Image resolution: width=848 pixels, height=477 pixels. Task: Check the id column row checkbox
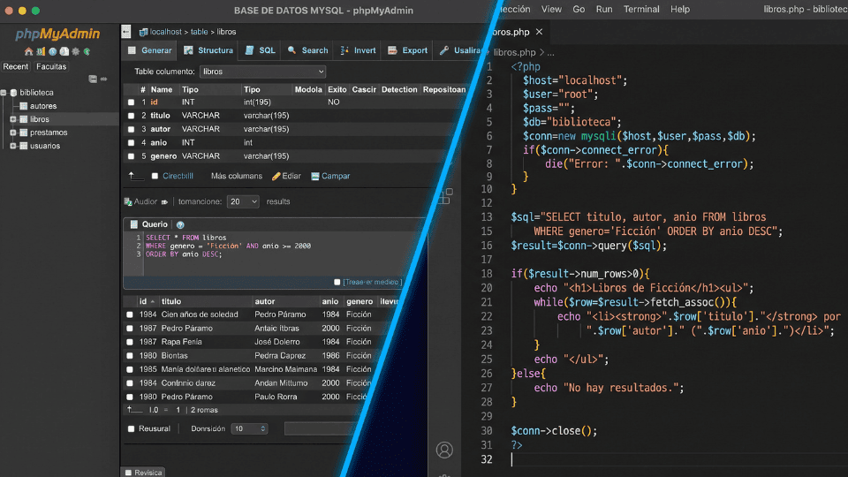coord(131,102)
